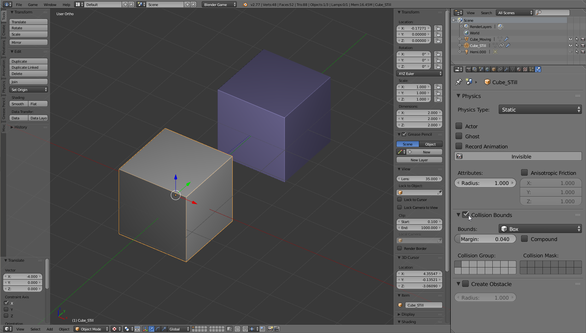Click the Duplicate Linked button
This screenshot has height=333, width=586.
tap(28, 67)
